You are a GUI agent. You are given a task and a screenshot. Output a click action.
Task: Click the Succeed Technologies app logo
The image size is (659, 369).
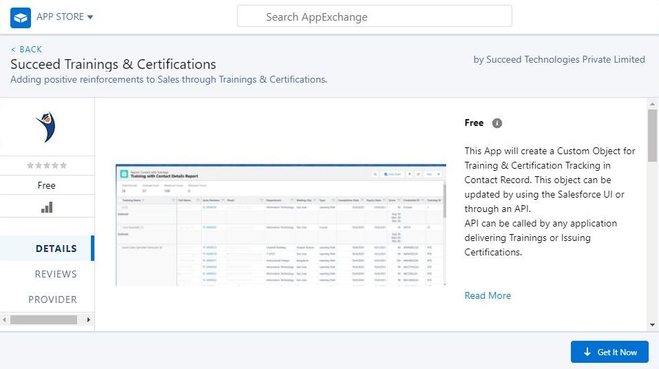click(x=46, y=127)
